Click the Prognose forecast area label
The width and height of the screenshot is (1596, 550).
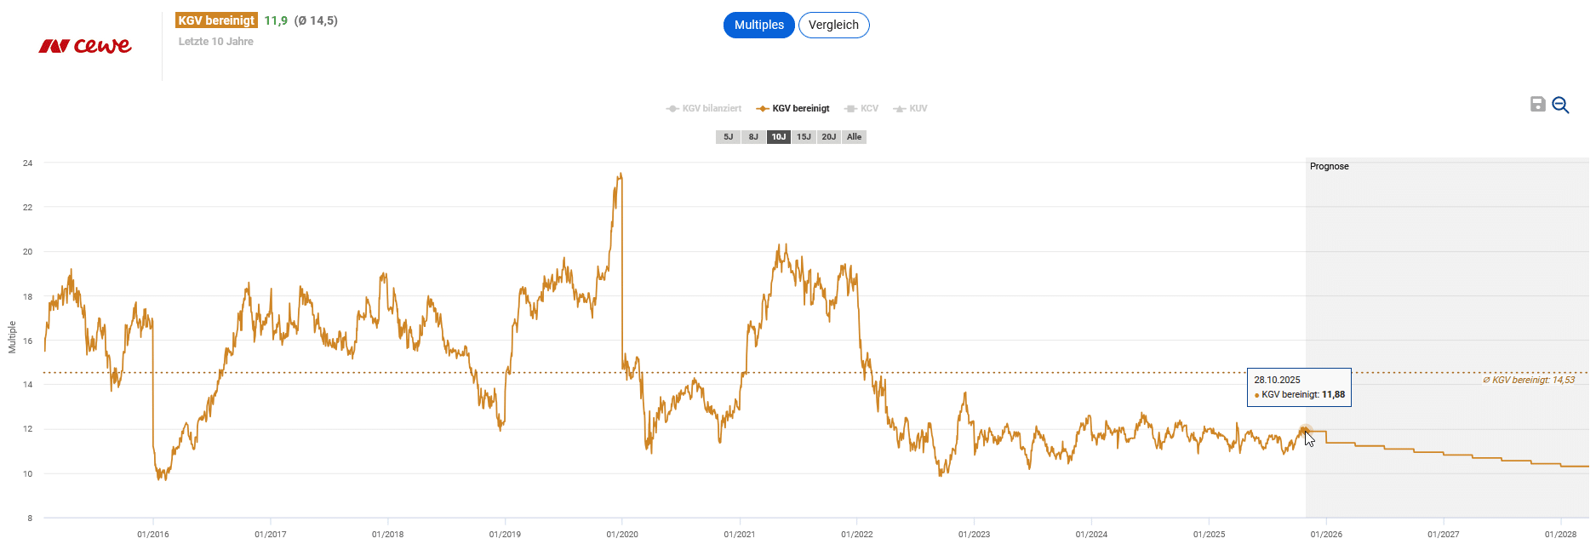pos(1329,167)
